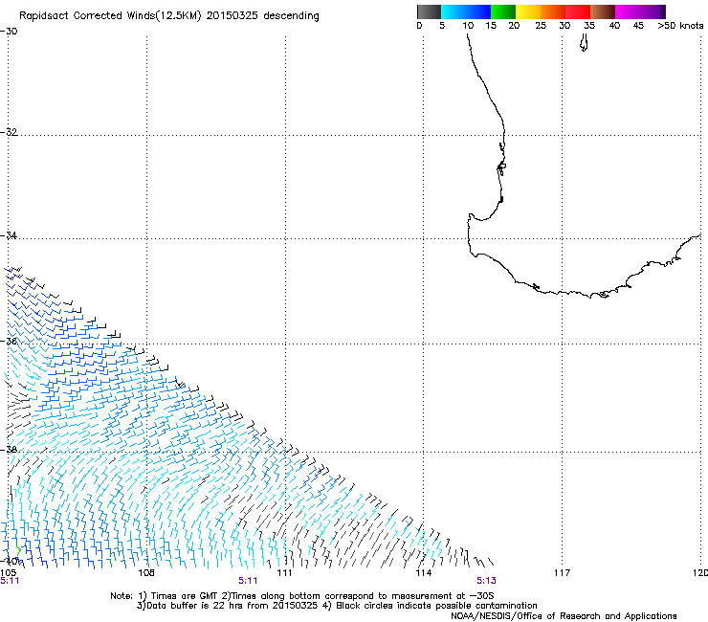The image size is (708, 622).
Task: Click the ">50 knots" legend label
Action: coord(680,26)
